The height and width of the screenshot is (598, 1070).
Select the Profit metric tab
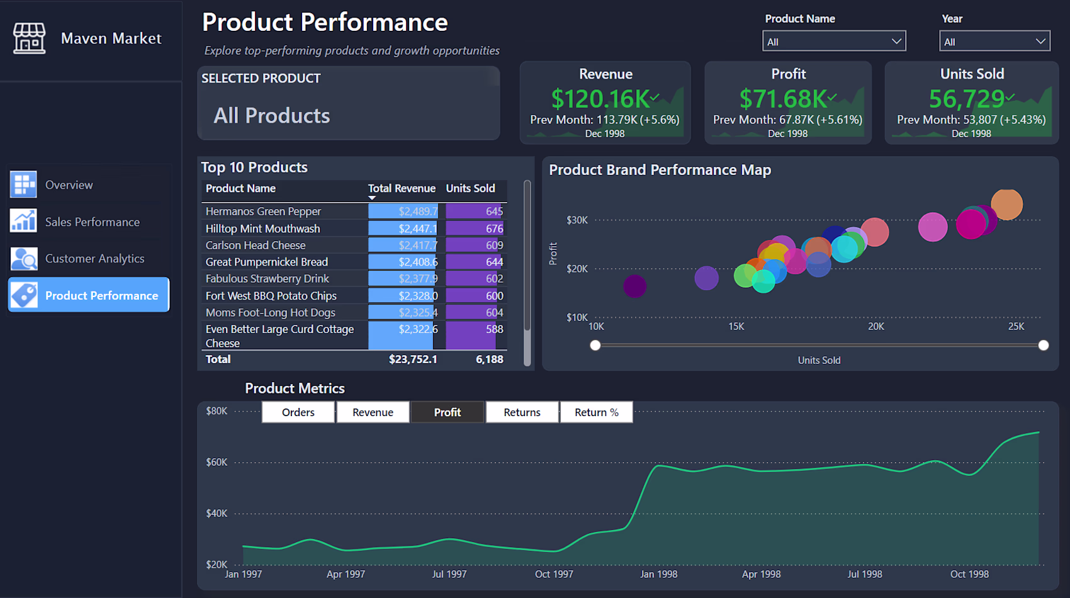[447, 412]
